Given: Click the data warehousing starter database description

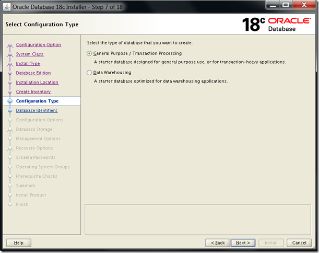Looking at the screenshot, I should [161, 81].
